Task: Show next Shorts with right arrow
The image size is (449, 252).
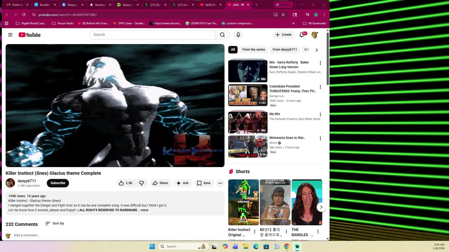Action: coord(321,207)
